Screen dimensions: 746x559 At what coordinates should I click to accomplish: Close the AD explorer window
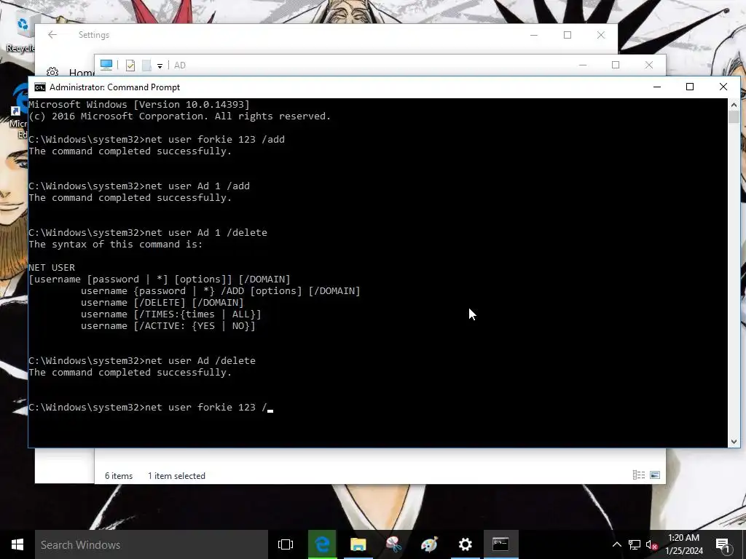(x=649, y=65)
